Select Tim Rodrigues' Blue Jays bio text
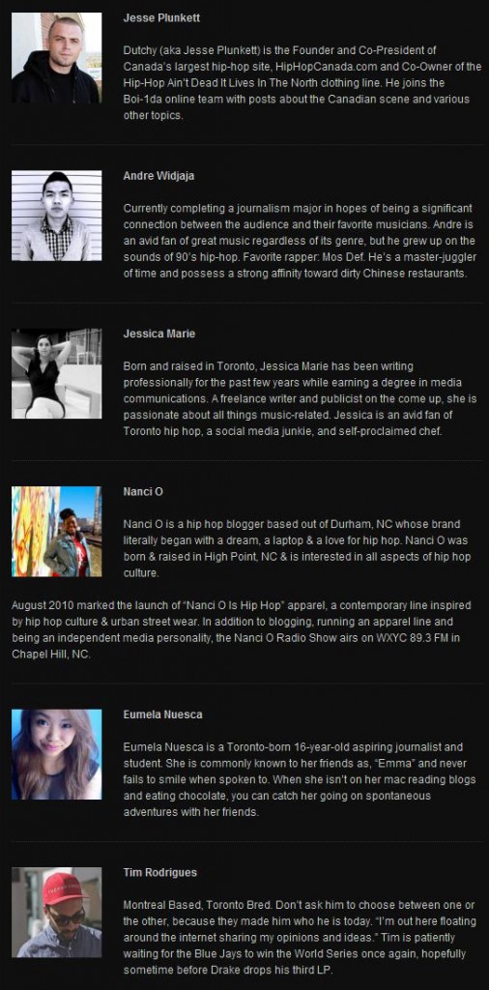 pos(300,938)
